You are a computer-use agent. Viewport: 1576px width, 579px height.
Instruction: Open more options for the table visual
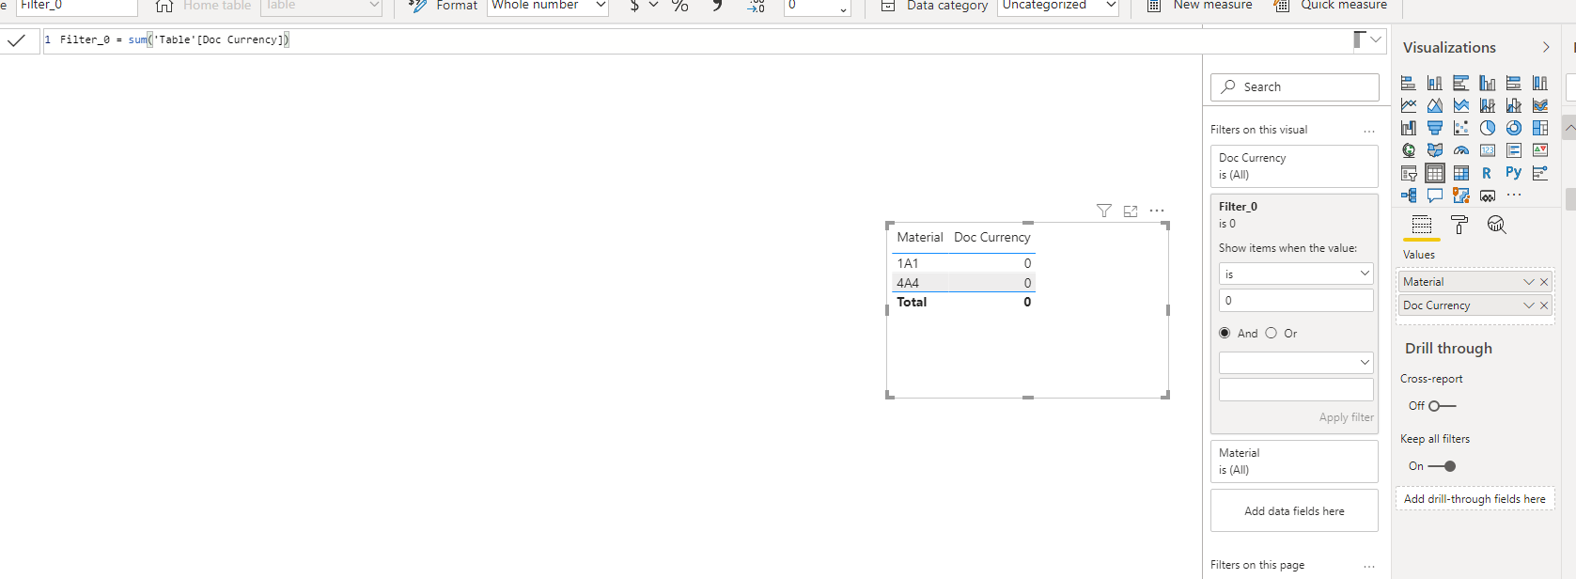(x=1157, y=211)
